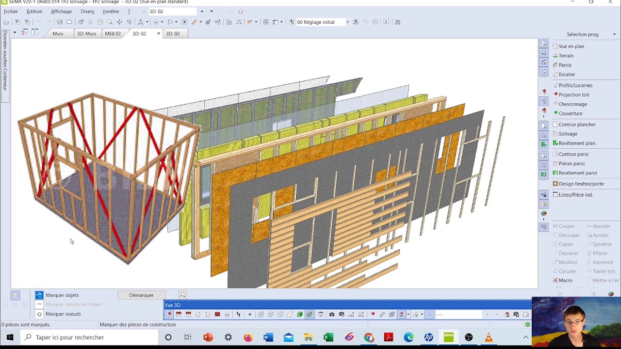Switch to the 3D: Murs tab
This screenshot has width=621, height=349.
(86, 33)
